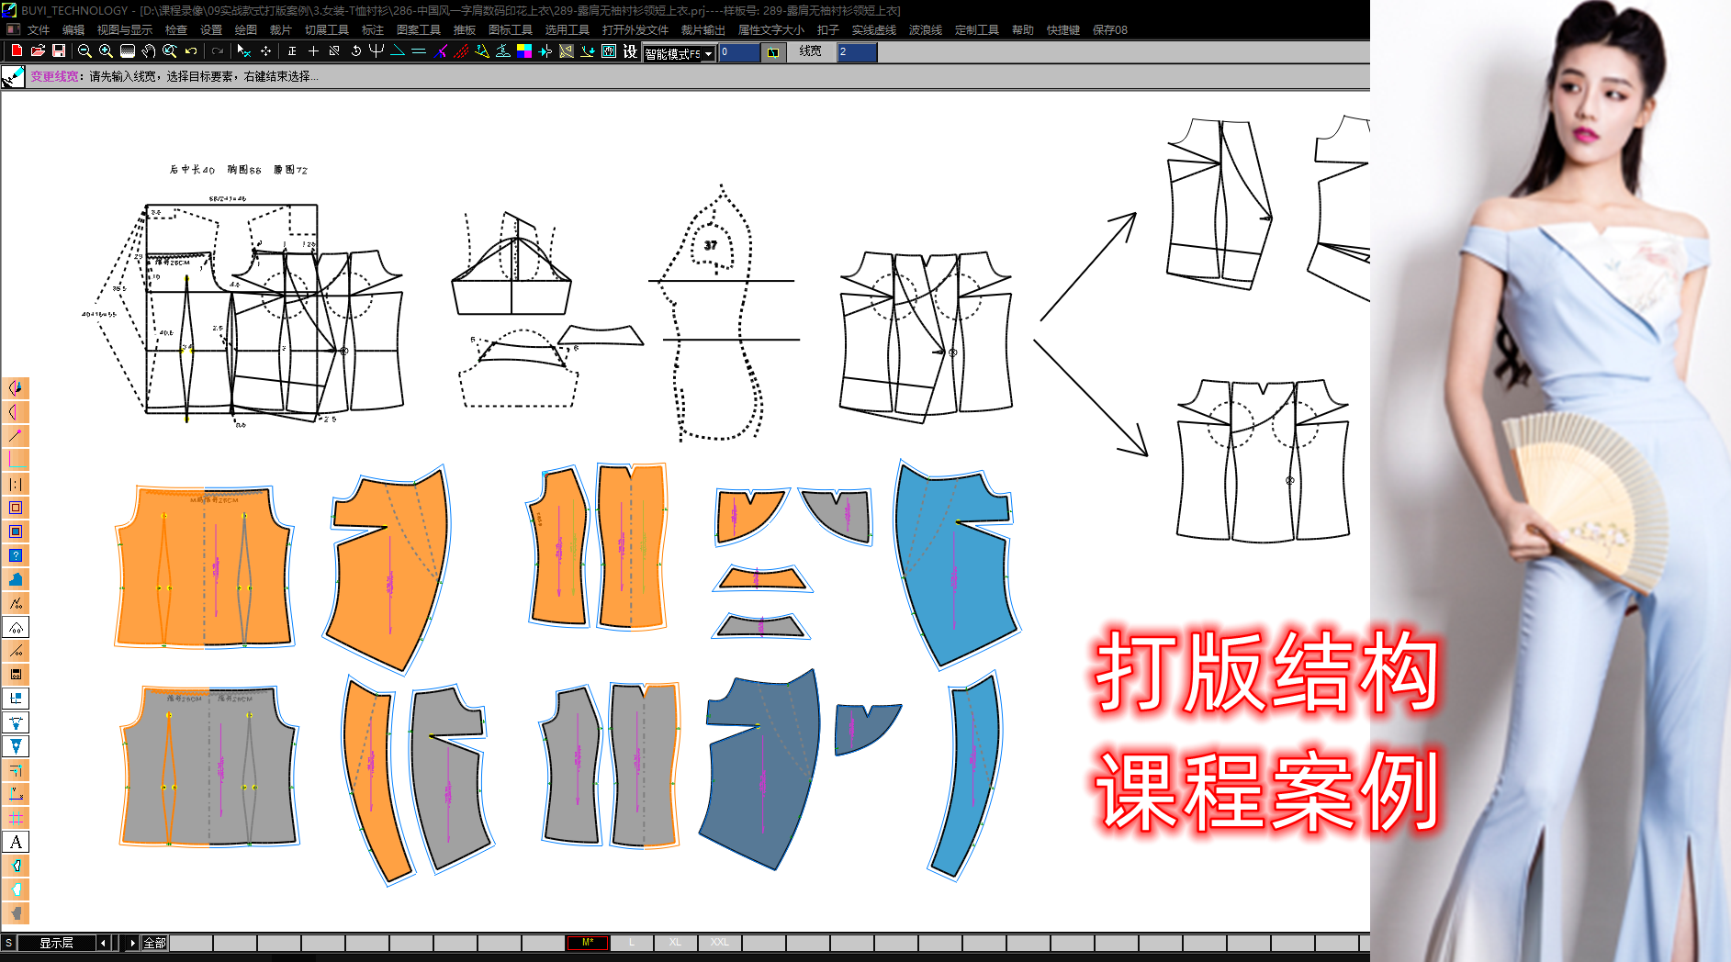Select the arrow selection tool

point(243,51)
